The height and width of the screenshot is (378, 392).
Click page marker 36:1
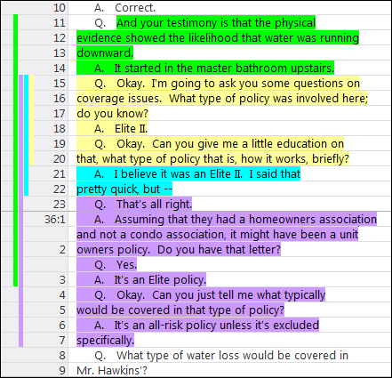click(x=55, y=220)
